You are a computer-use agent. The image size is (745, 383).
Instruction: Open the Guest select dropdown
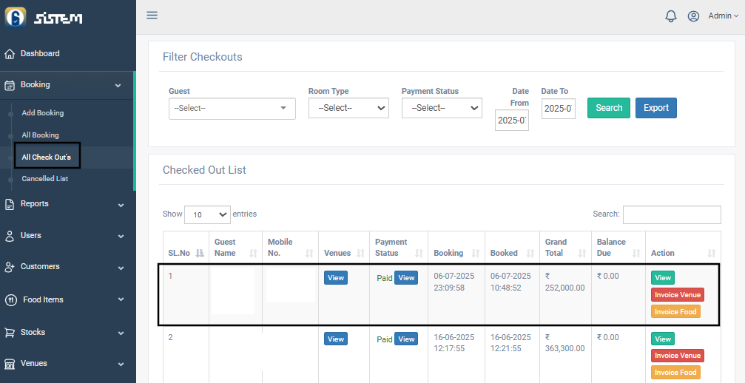[x=232, y=109]
